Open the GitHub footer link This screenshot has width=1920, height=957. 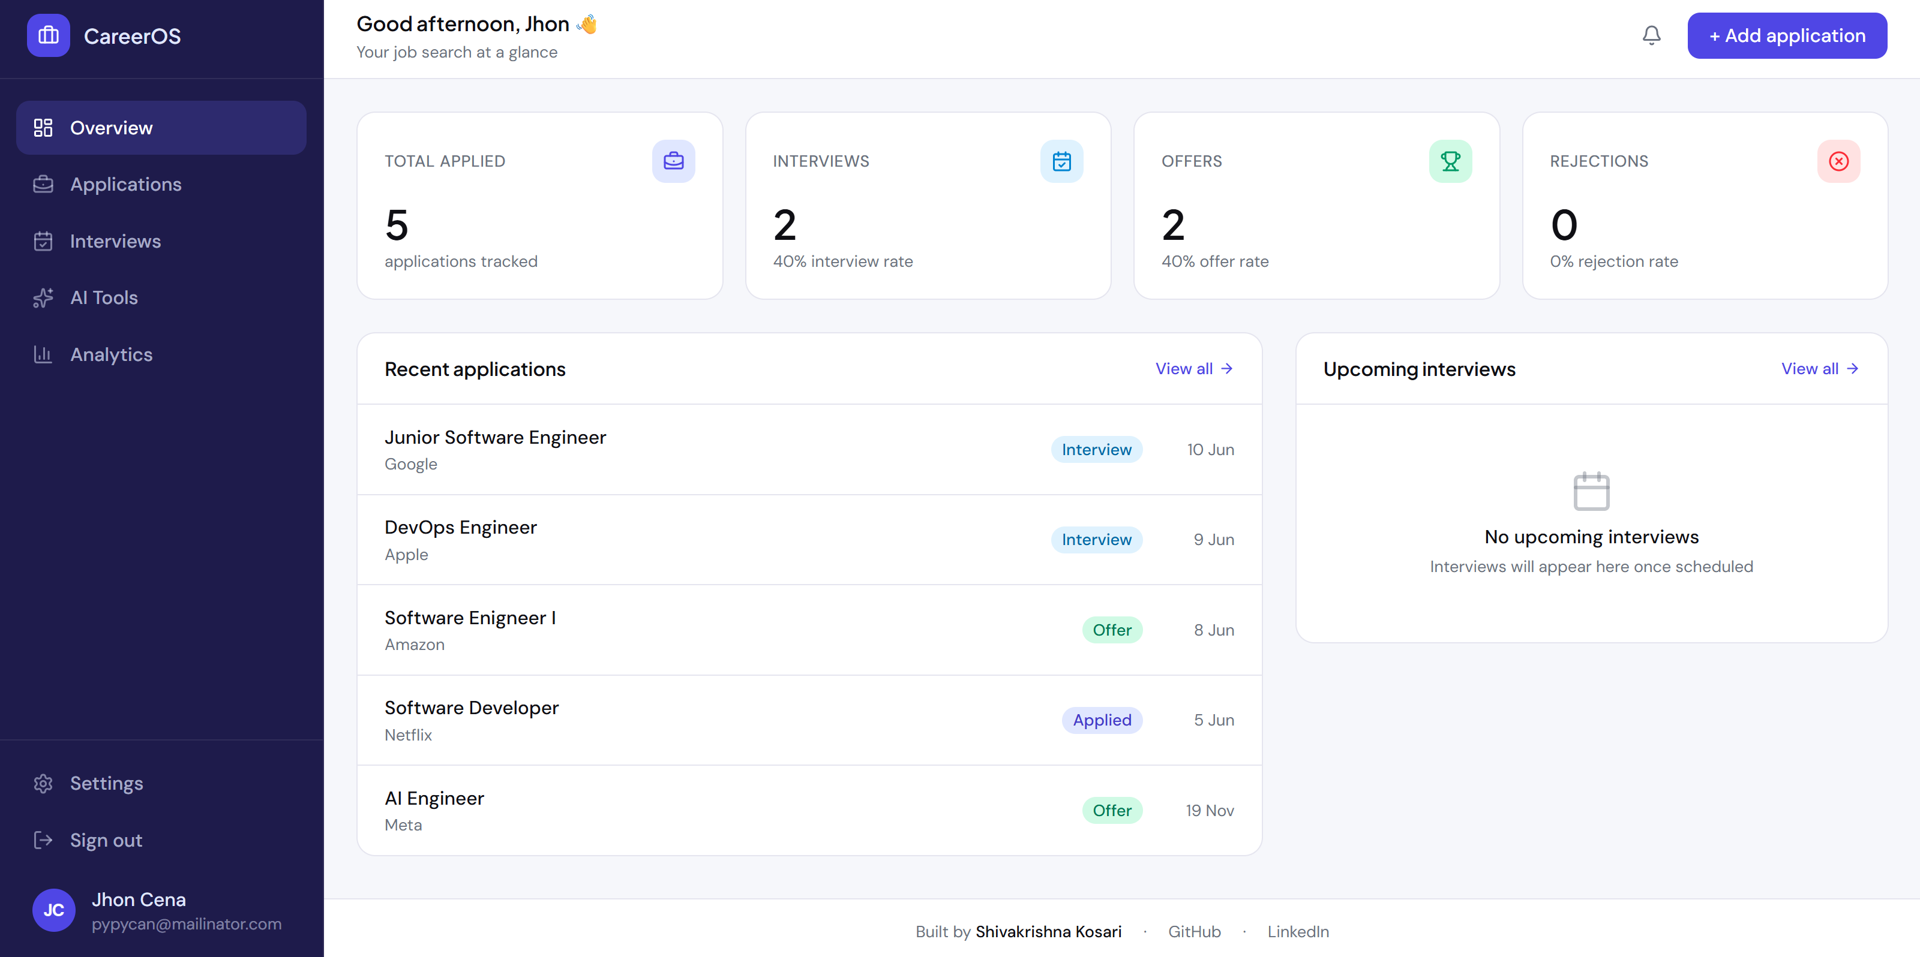pos(1193,932)
